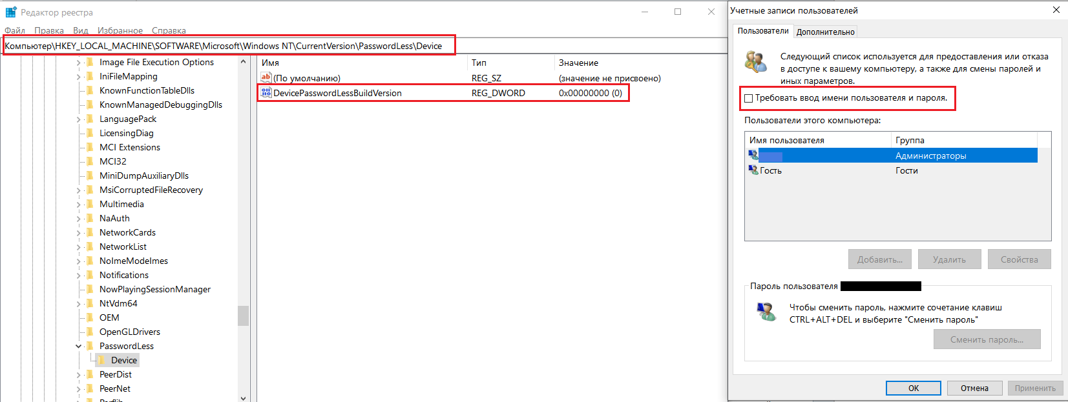Click the Отмена button

click(x=974, y=388)
